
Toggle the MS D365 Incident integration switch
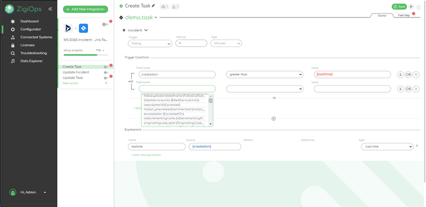tap(105, 25)
